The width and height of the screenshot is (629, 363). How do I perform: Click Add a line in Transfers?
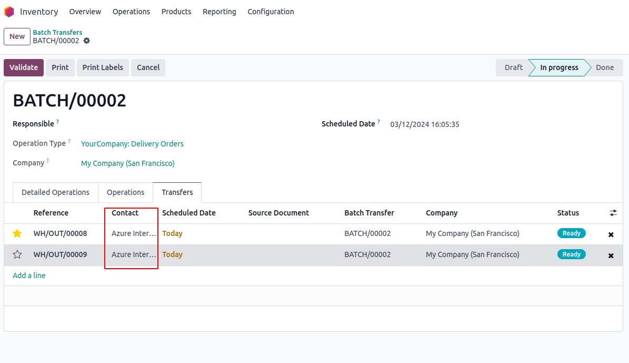(x=29, y=276)
